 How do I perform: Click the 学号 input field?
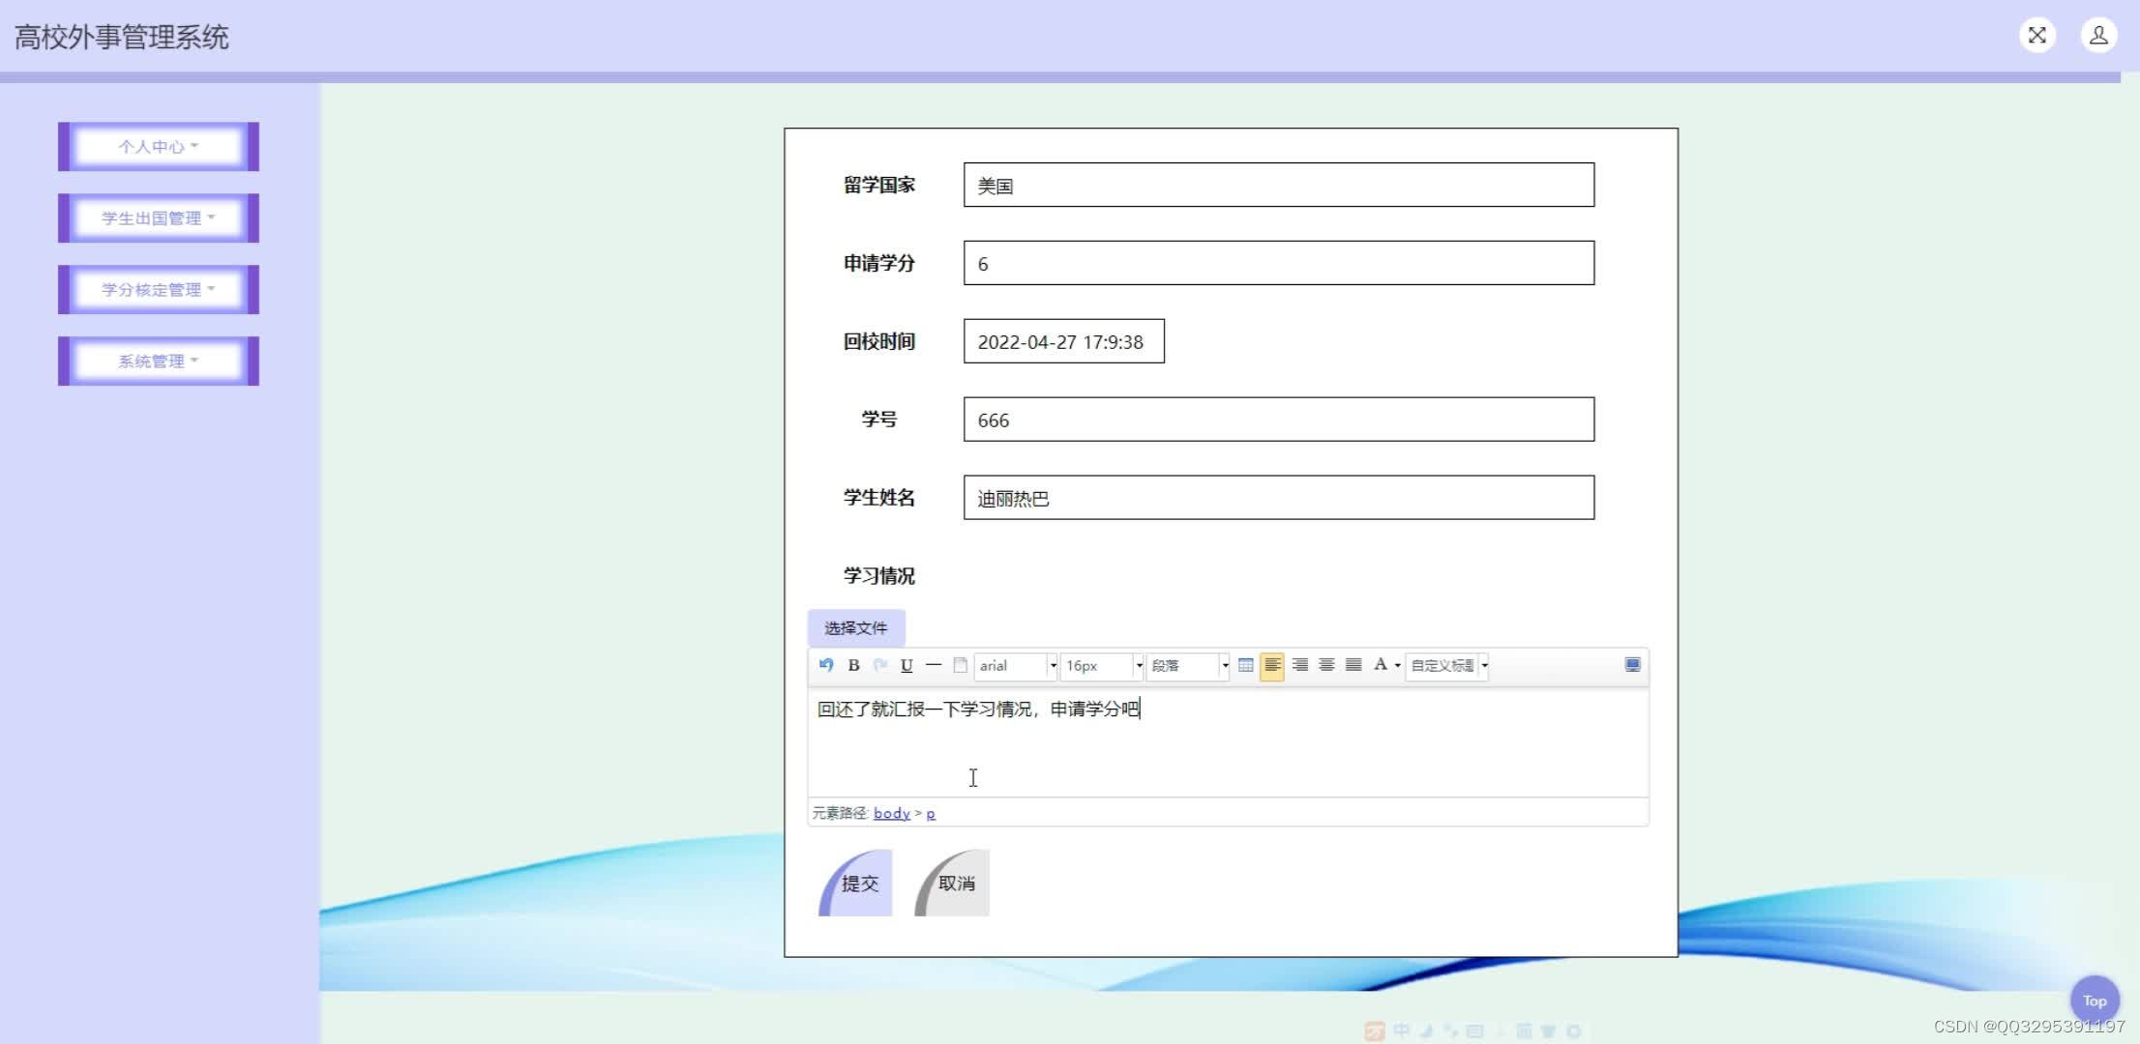click(x=1279, y=420)
